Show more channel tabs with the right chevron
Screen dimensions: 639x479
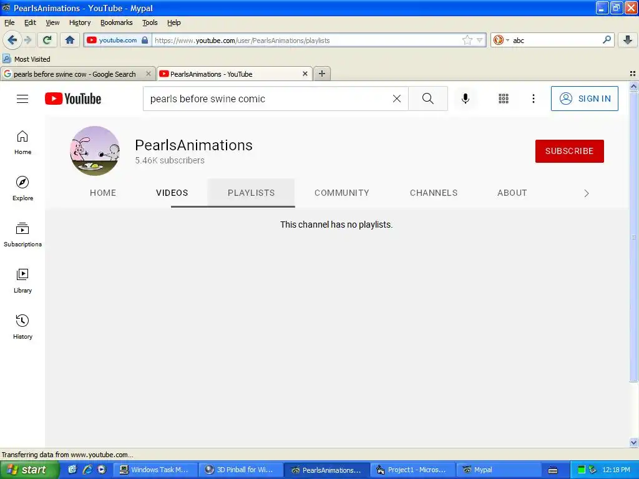(587, 193)
